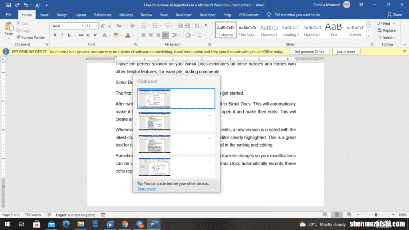Open borders dropdown arrow
This screenshot has height=230, width=409.
[x=205, y=35]
